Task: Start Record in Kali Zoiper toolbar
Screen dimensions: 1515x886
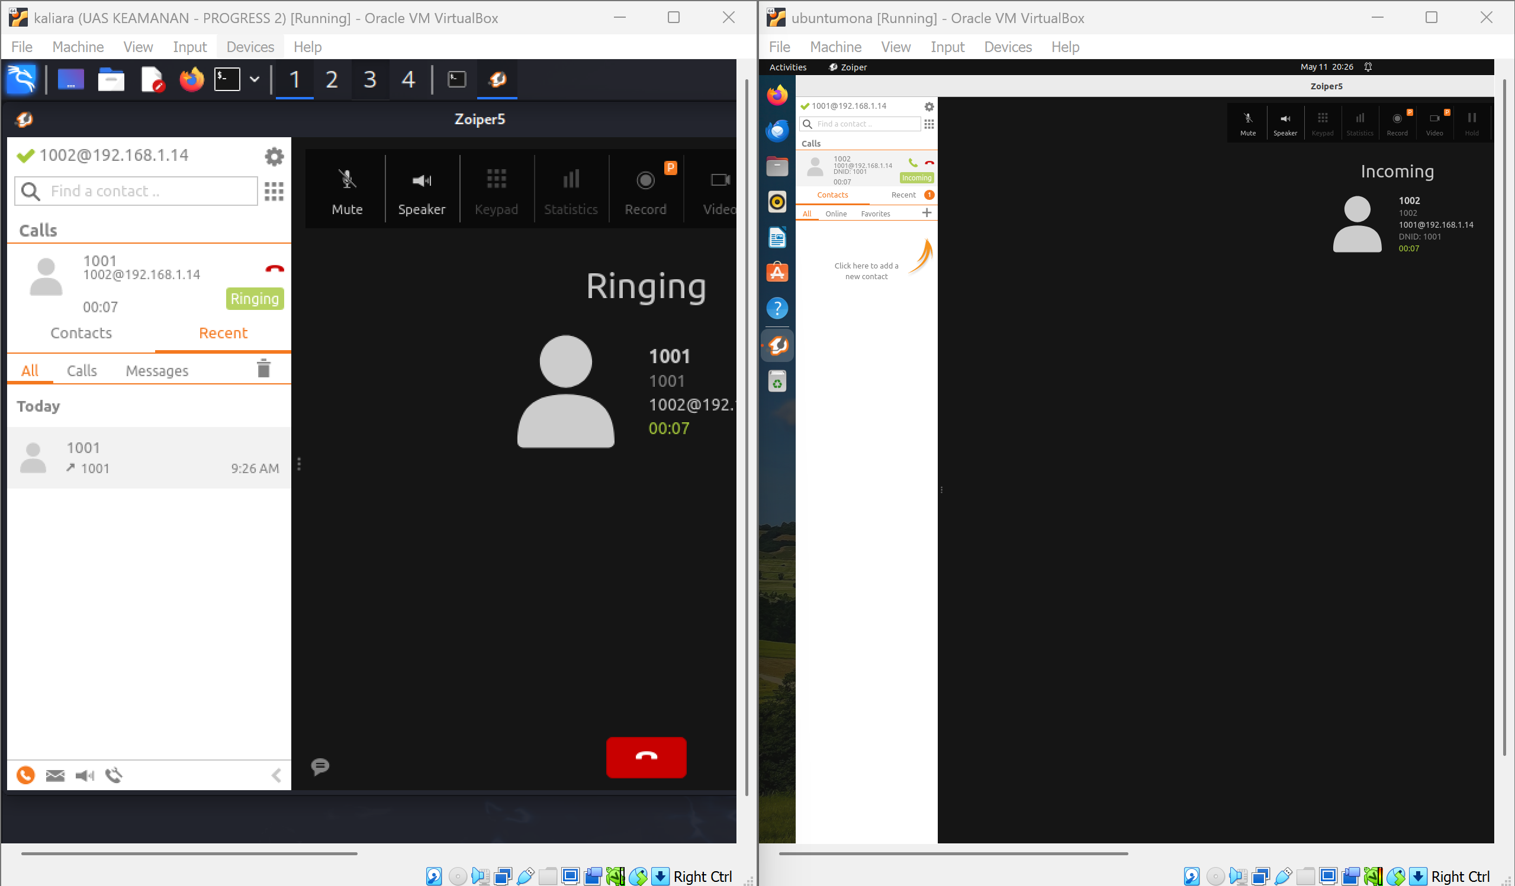Action: click(x=645, y=191)
